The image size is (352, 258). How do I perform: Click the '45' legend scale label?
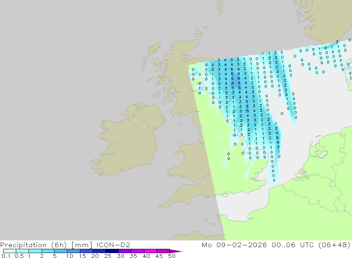point(159,256)
